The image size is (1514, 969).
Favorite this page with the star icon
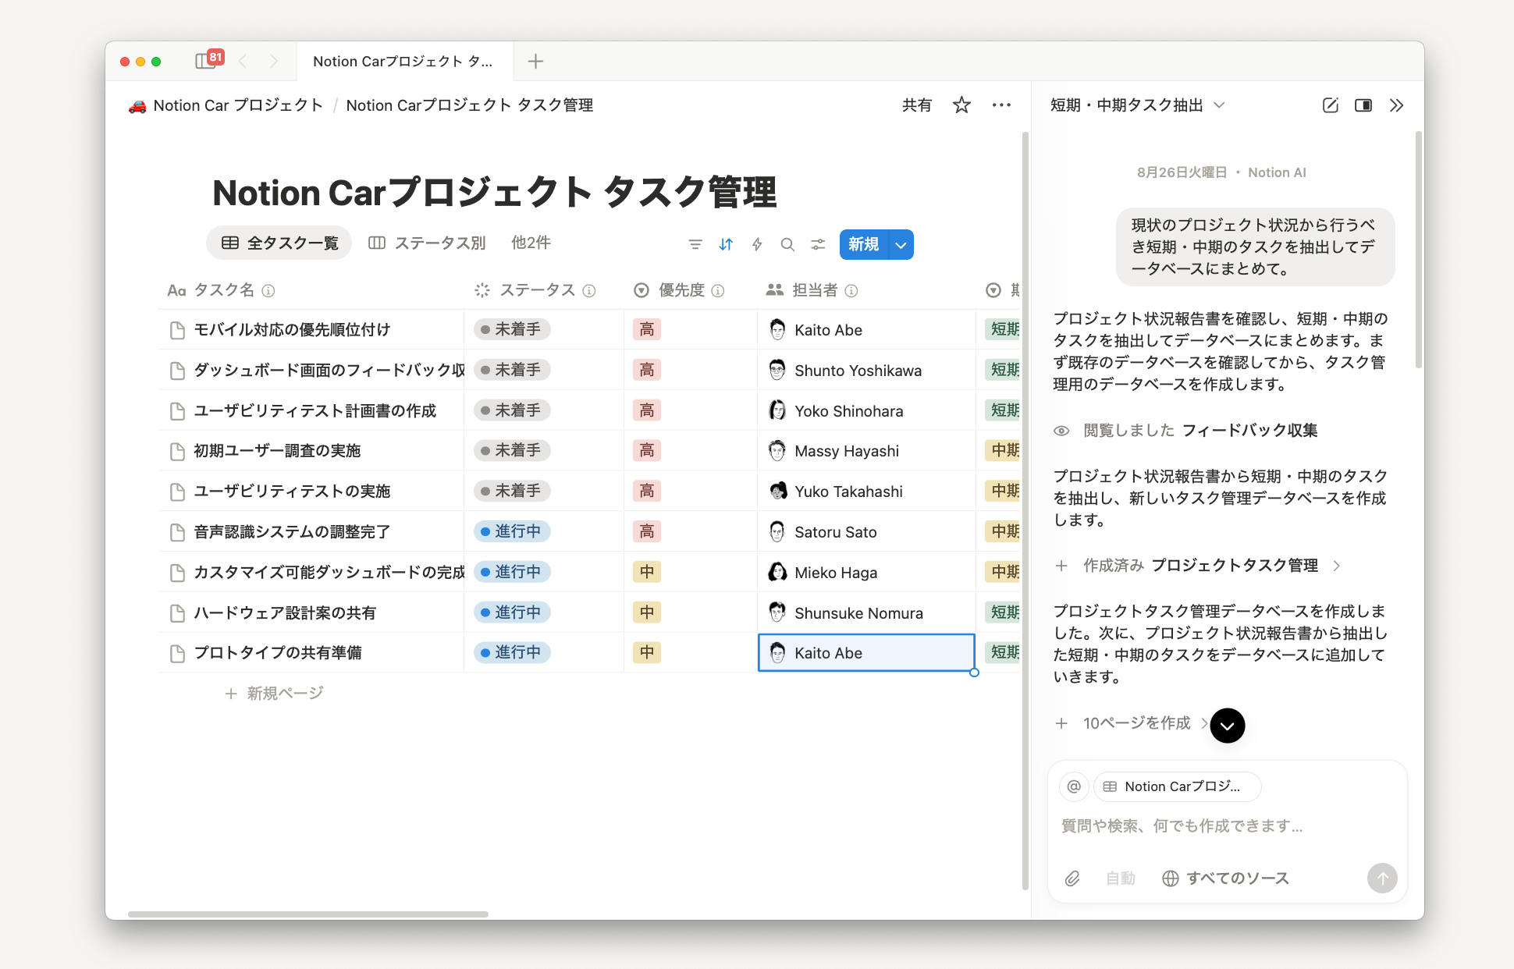(961, 105)
